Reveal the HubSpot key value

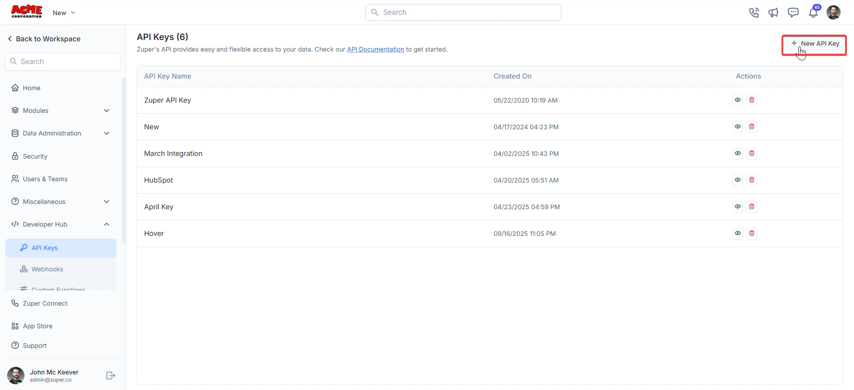(x=738, y=180)
